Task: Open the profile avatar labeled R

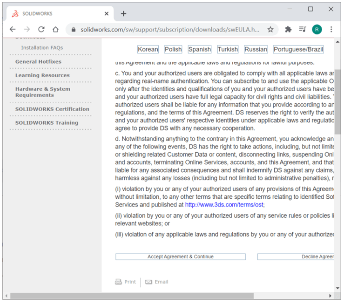Action: 317,30
